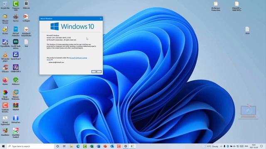This screenshot has height=149, width=266.
Task: Type here to search box on taskbar
Action: pyautogui.click(x=30, y=146)
